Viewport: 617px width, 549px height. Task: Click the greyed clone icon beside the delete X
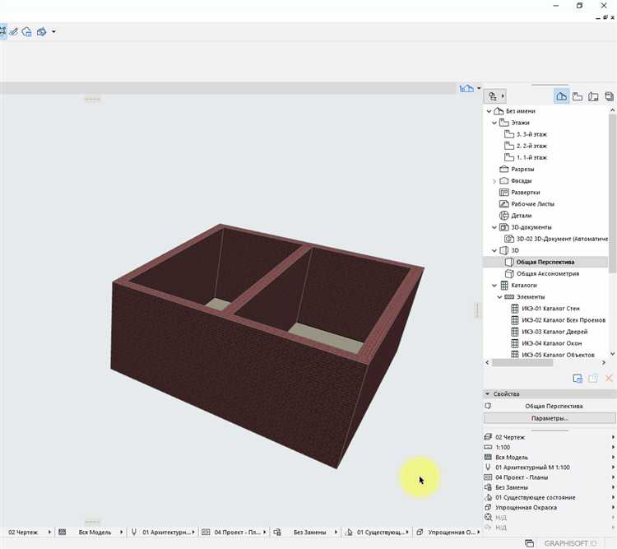click(593, 379)
